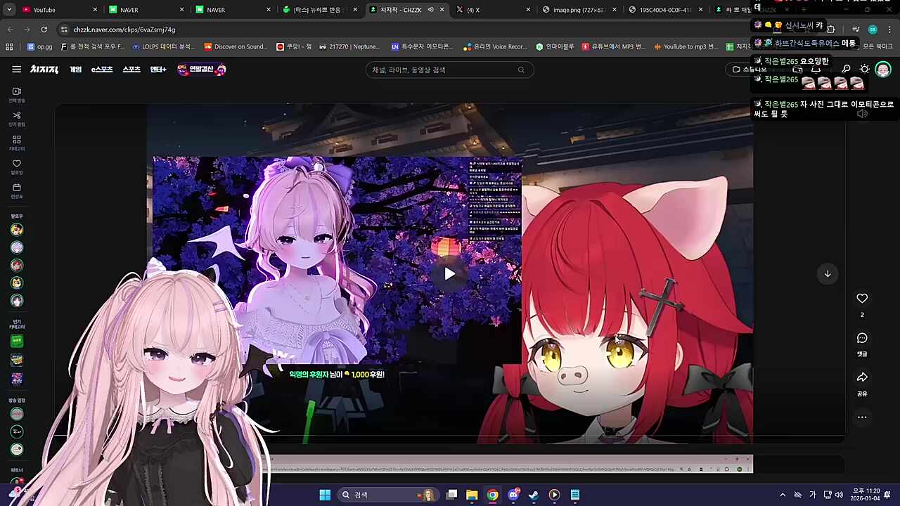
Task: Click the 연말결산 banner button
Action: coord(202,70)
